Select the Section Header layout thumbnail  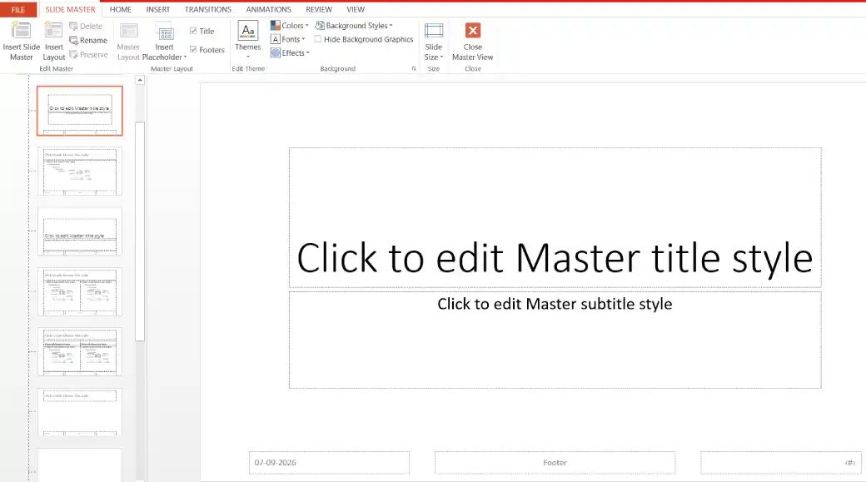(x=80, y=231)
